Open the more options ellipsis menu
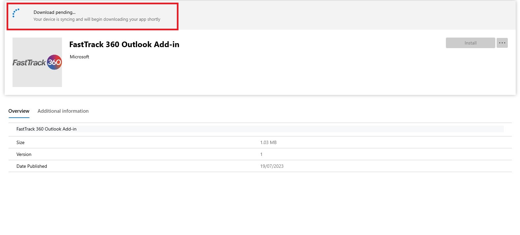 (502, 43)
